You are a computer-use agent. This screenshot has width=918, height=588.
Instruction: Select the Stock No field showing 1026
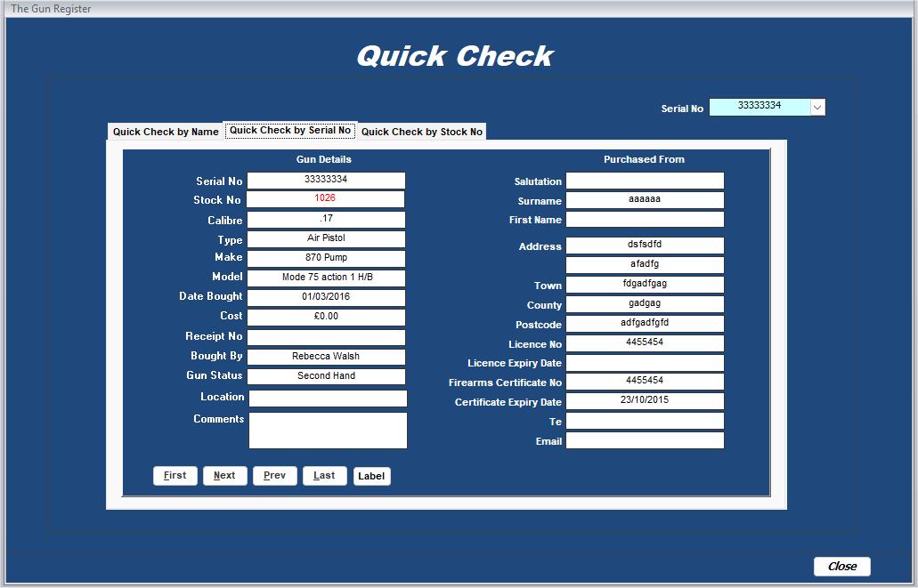point(327,199)
